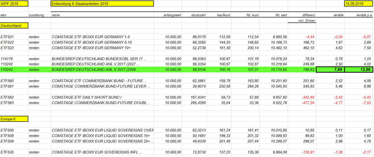
Task: Click name 'COMSTAGE COMMERZBANK BUND-FUTURE LEVER'
Action: 101,86
